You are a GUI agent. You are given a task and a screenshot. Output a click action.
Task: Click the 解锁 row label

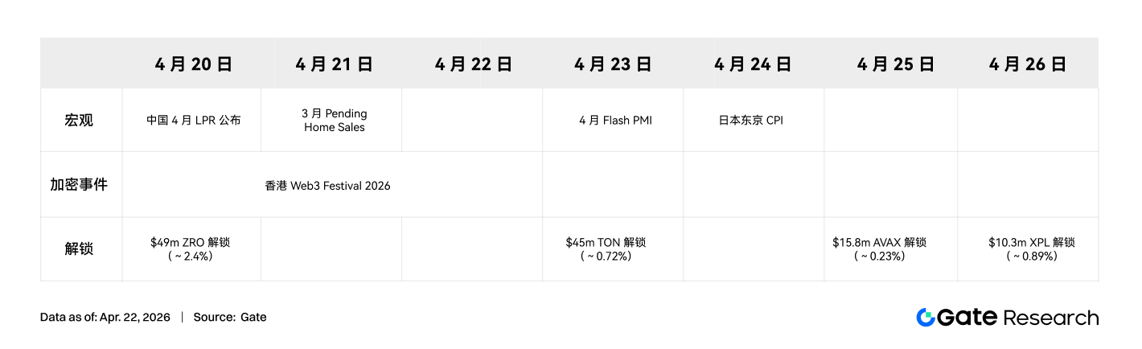click(x=79, y=248)
